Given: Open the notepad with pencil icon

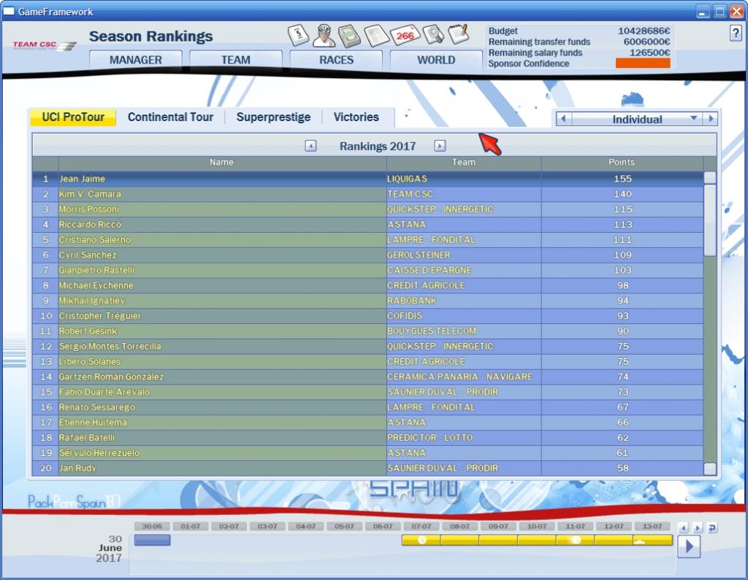Looking at the screenshot, I should click(x=458, y=34).
